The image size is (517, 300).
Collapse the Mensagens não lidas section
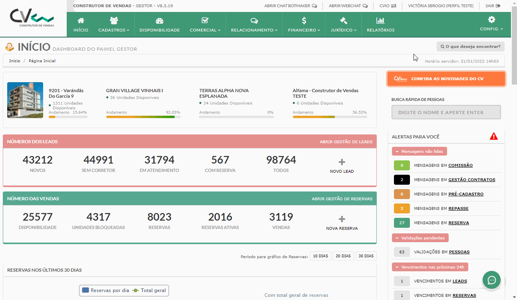pyautogui.click(x=420, y=152)
